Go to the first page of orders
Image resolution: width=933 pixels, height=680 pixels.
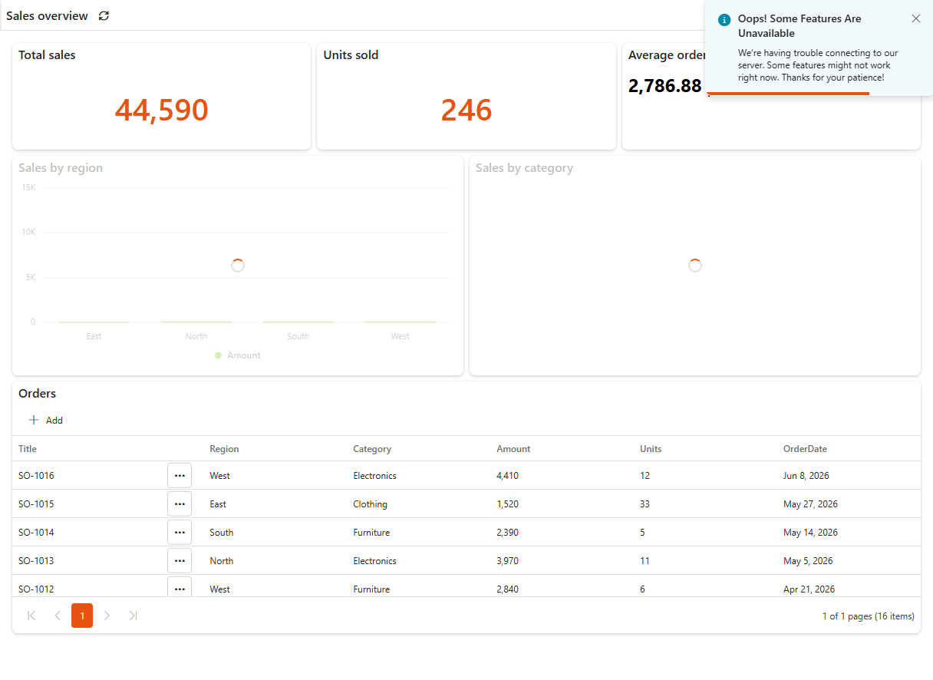[x=31, y=616]
